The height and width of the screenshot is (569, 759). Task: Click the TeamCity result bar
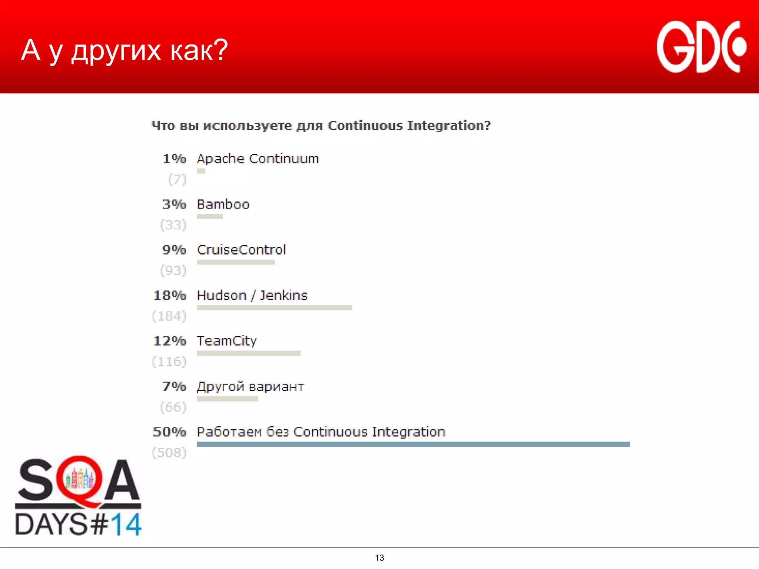pos(248,353)
